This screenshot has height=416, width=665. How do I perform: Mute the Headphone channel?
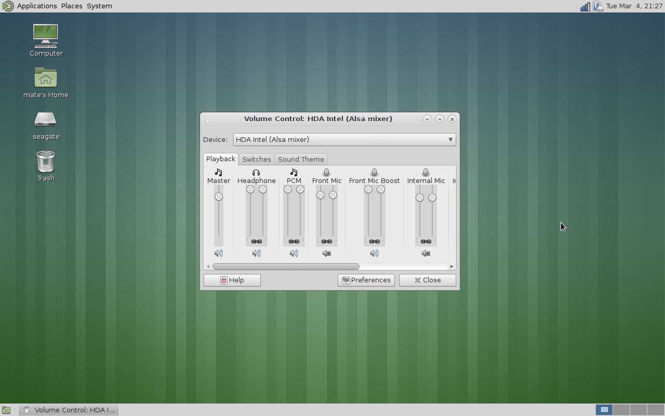point(256,253)
